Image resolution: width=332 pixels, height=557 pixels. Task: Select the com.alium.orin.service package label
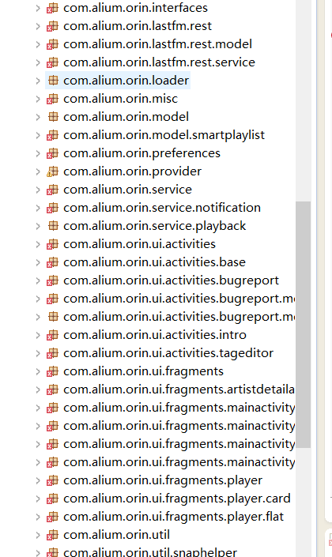tap(127, 190)
